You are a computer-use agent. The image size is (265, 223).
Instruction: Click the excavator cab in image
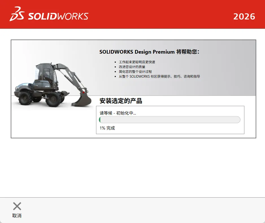45,72
